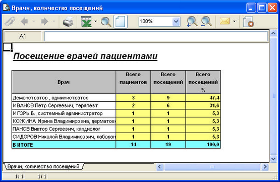280x182 pixels.
Task: Export the report to Excel
Action: point(86,22)
